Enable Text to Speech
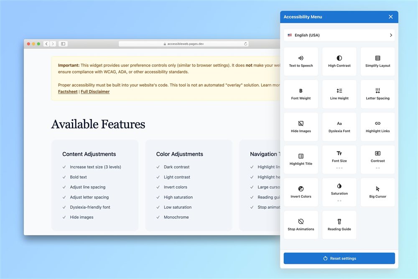Image resolution: width=418 pixels, height=279 pixels. (x=301, y=61)
